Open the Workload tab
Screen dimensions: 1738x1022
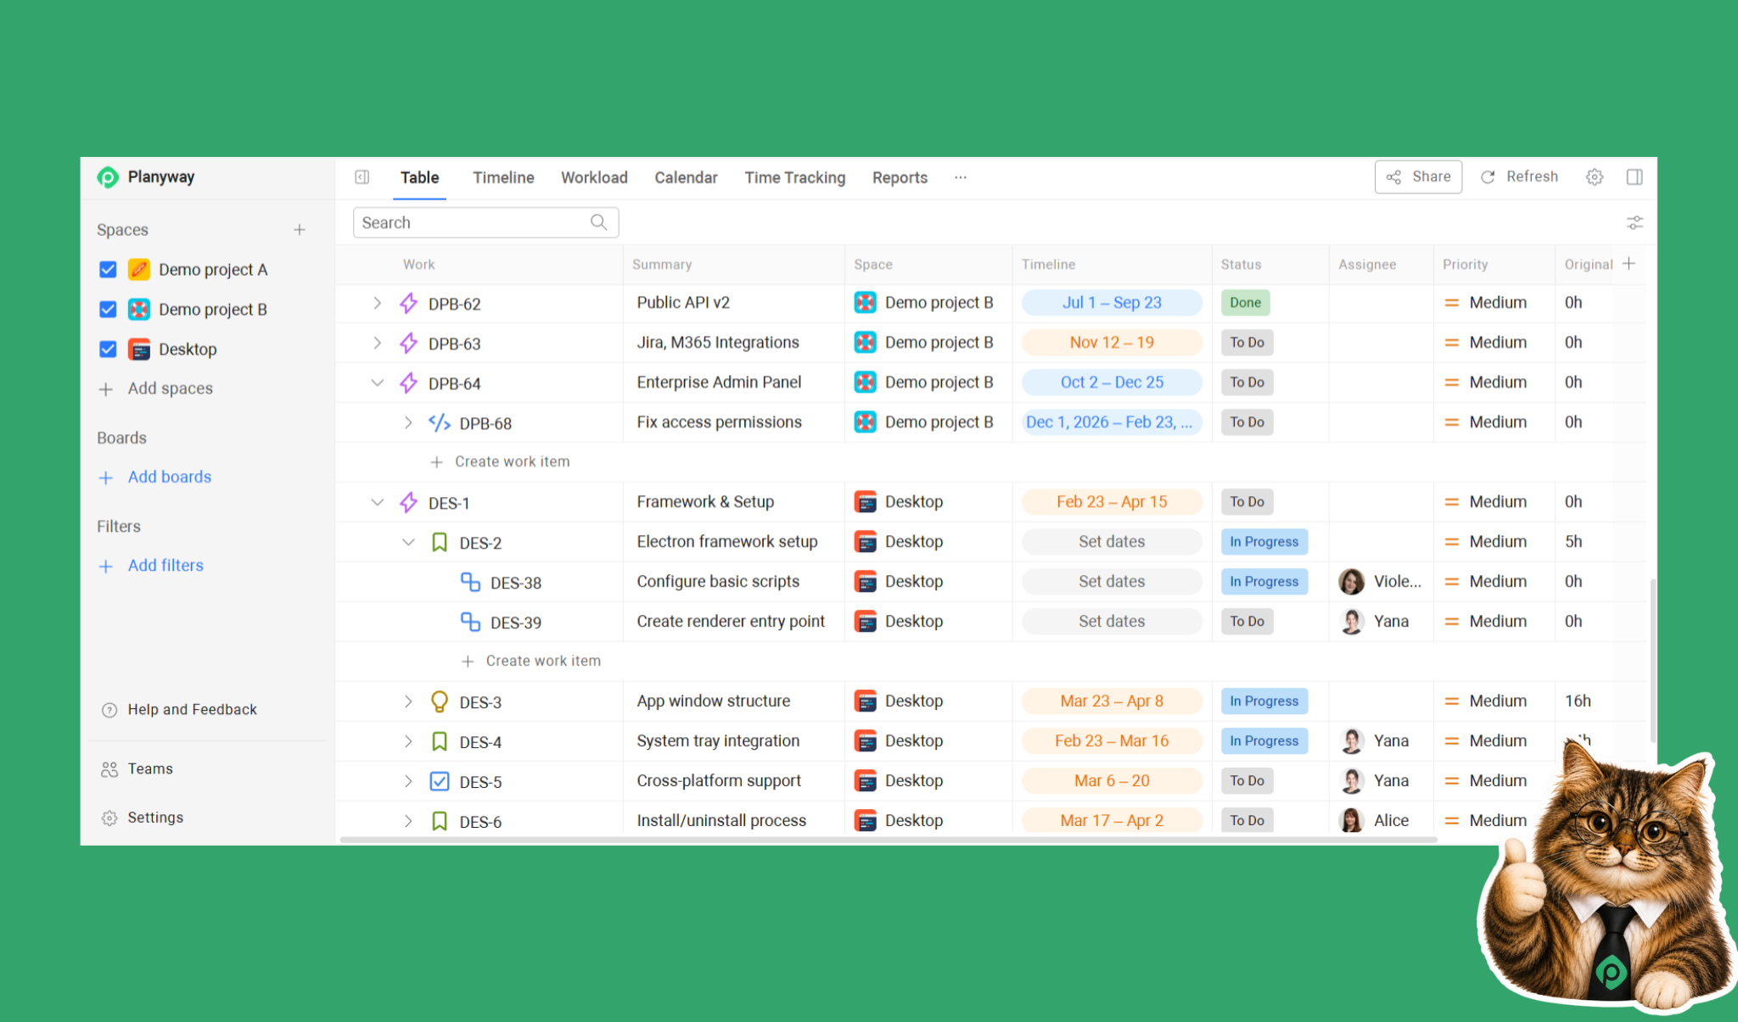coord(594,177)
